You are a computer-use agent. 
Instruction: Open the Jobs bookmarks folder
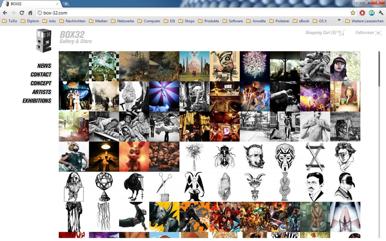click(x=49, y=21)
